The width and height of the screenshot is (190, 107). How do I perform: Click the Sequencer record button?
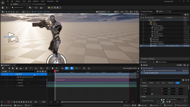pyautogui.click(x=9, y=102)
